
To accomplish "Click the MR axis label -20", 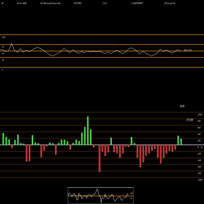I will [199, 154].
